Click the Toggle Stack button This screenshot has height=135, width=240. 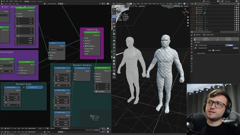point(228,40)
